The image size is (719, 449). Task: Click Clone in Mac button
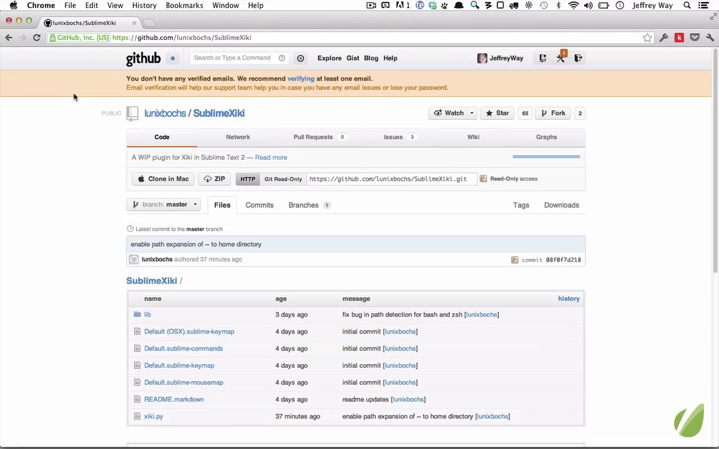point(164,179)
